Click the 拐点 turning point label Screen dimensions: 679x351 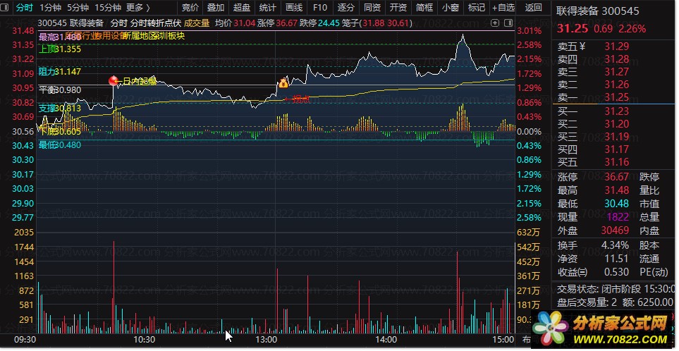[x=301, y=99]
